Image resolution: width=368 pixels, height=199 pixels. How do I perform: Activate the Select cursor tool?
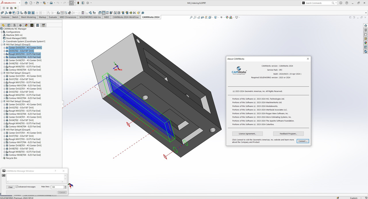72,3
